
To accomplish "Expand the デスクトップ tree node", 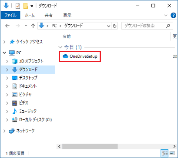I will (7, 78).
